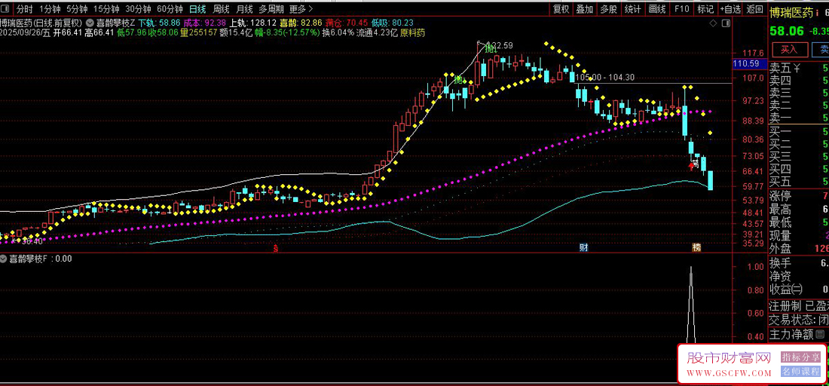Image resolution: width=829 pixels, height=386 pixels.
Task: Expand the 更多 periods menu
Action: coord(301,9)
